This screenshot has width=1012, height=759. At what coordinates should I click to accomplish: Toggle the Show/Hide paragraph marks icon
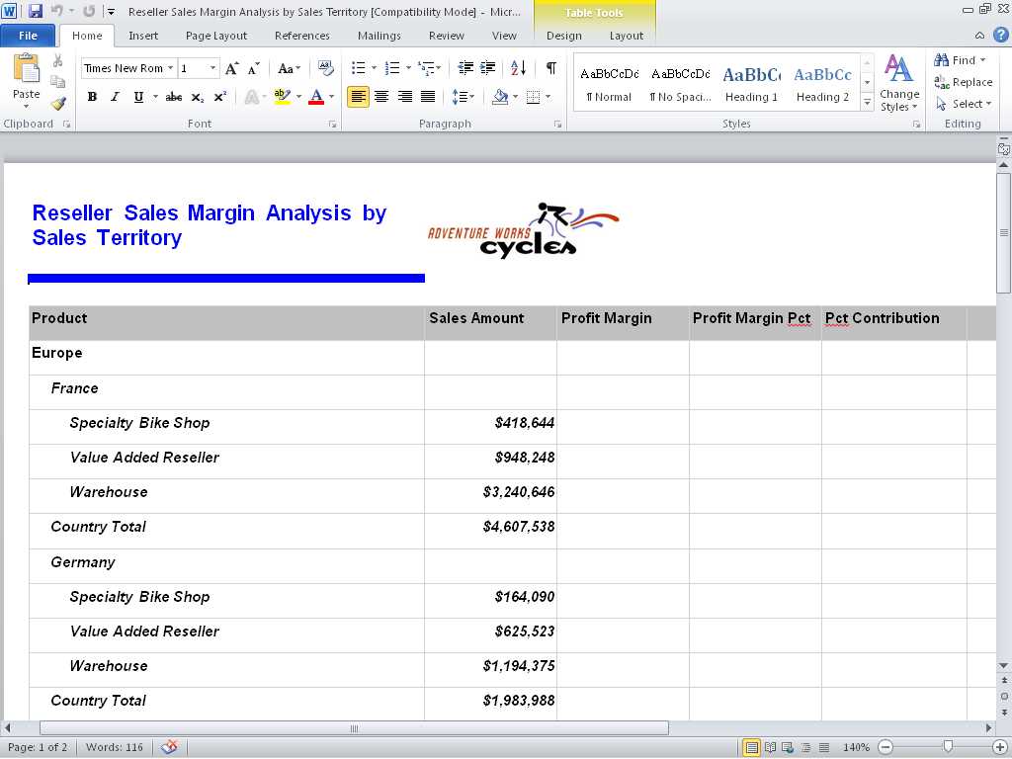(551, 69)
